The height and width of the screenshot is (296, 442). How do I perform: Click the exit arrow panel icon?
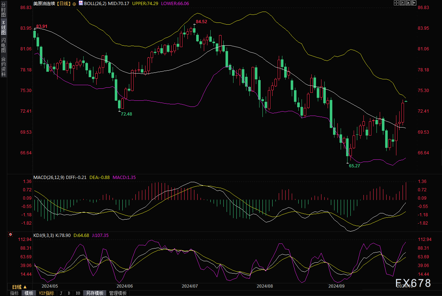click(413, 3)
